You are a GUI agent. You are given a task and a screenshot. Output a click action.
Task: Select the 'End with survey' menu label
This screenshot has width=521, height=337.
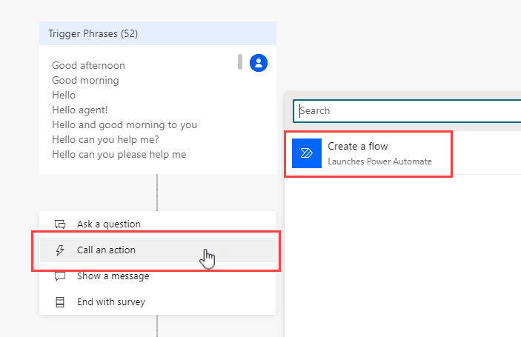pyautogui.click(x=110, y=302)
